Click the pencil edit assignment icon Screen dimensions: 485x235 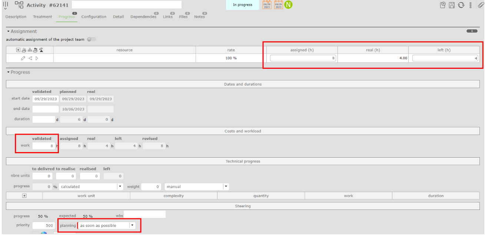pyautogui.click(x=23, y=58)
